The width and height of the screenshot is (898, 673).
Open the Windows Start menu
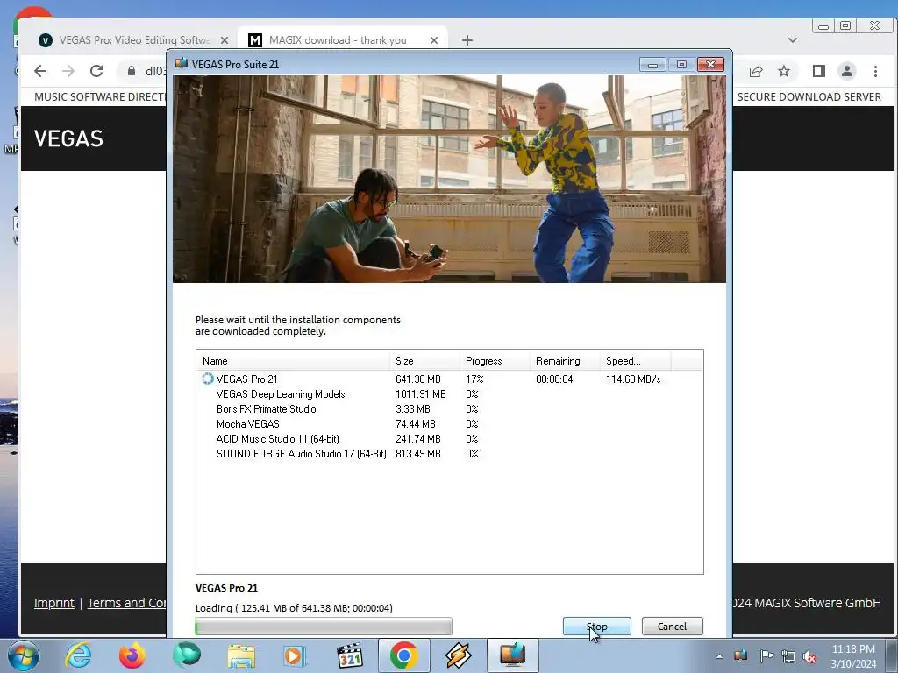pos(24,655)
